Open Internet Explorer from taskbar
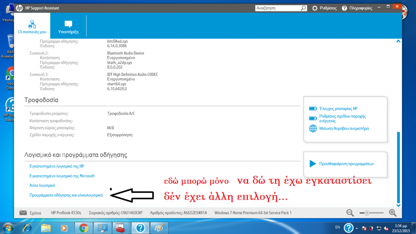Image resolution: width=416 pixels, height=234 pixels. point(27,228)
